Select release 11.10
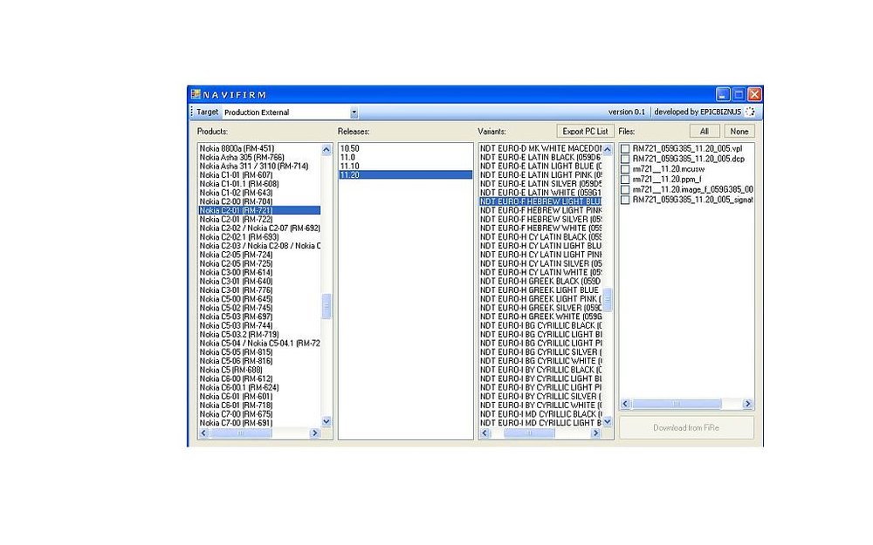The image size is (873, 545). coord(405,167)
